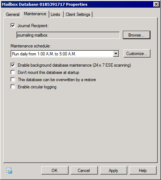The image size is (161, 180).
Task: Select the Maintenance tab
Action: click(x=35, y=14)
